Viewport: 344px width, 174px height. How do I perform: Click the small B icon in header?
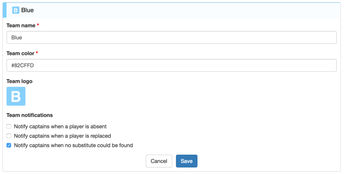[x=15, y=10]
